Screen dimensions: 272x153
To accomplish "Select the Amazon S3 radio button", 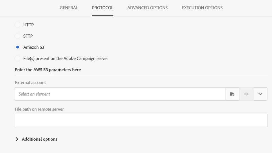I will (x=17, y=47).
